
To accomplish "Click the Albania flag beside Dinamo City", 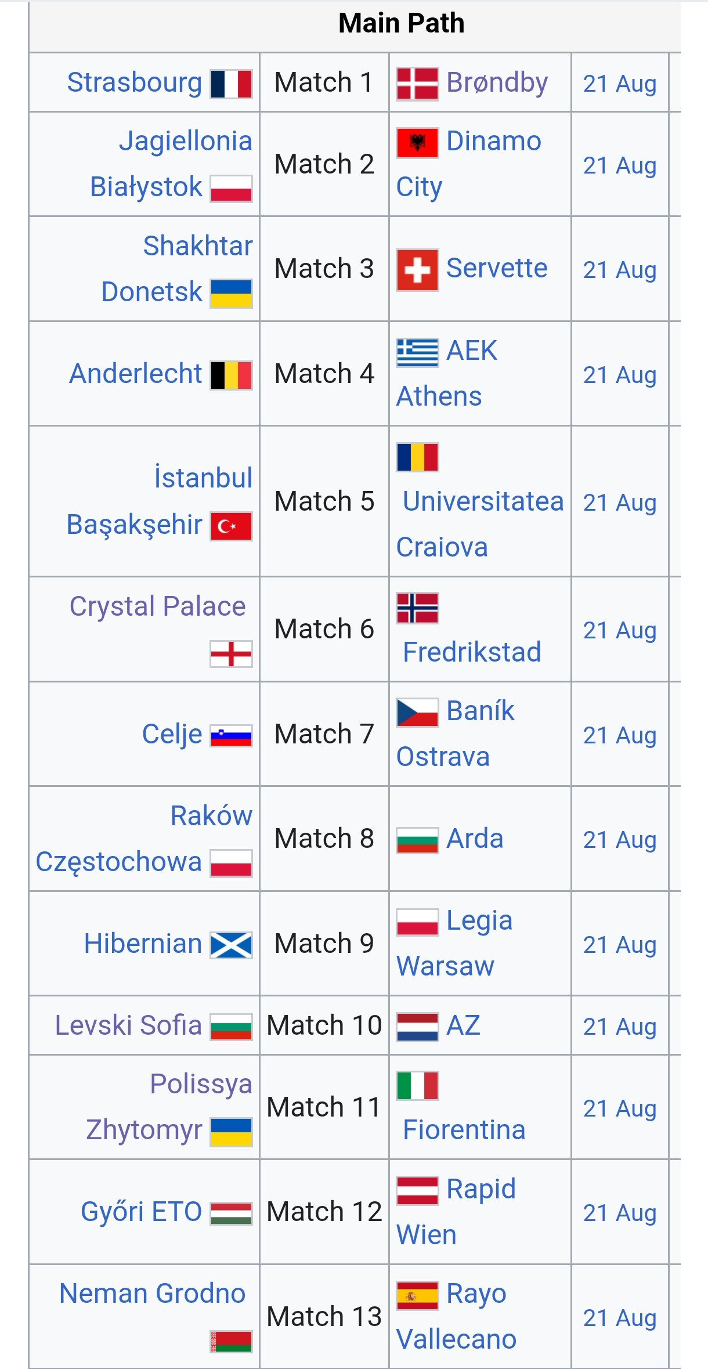I will 417,143.
